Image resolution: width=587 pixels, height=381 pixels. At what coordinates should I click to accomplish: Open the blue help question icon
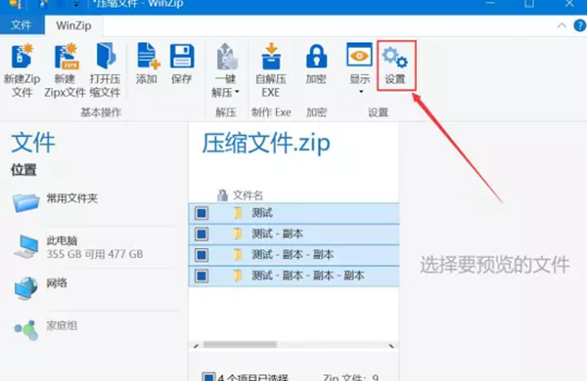579,25
